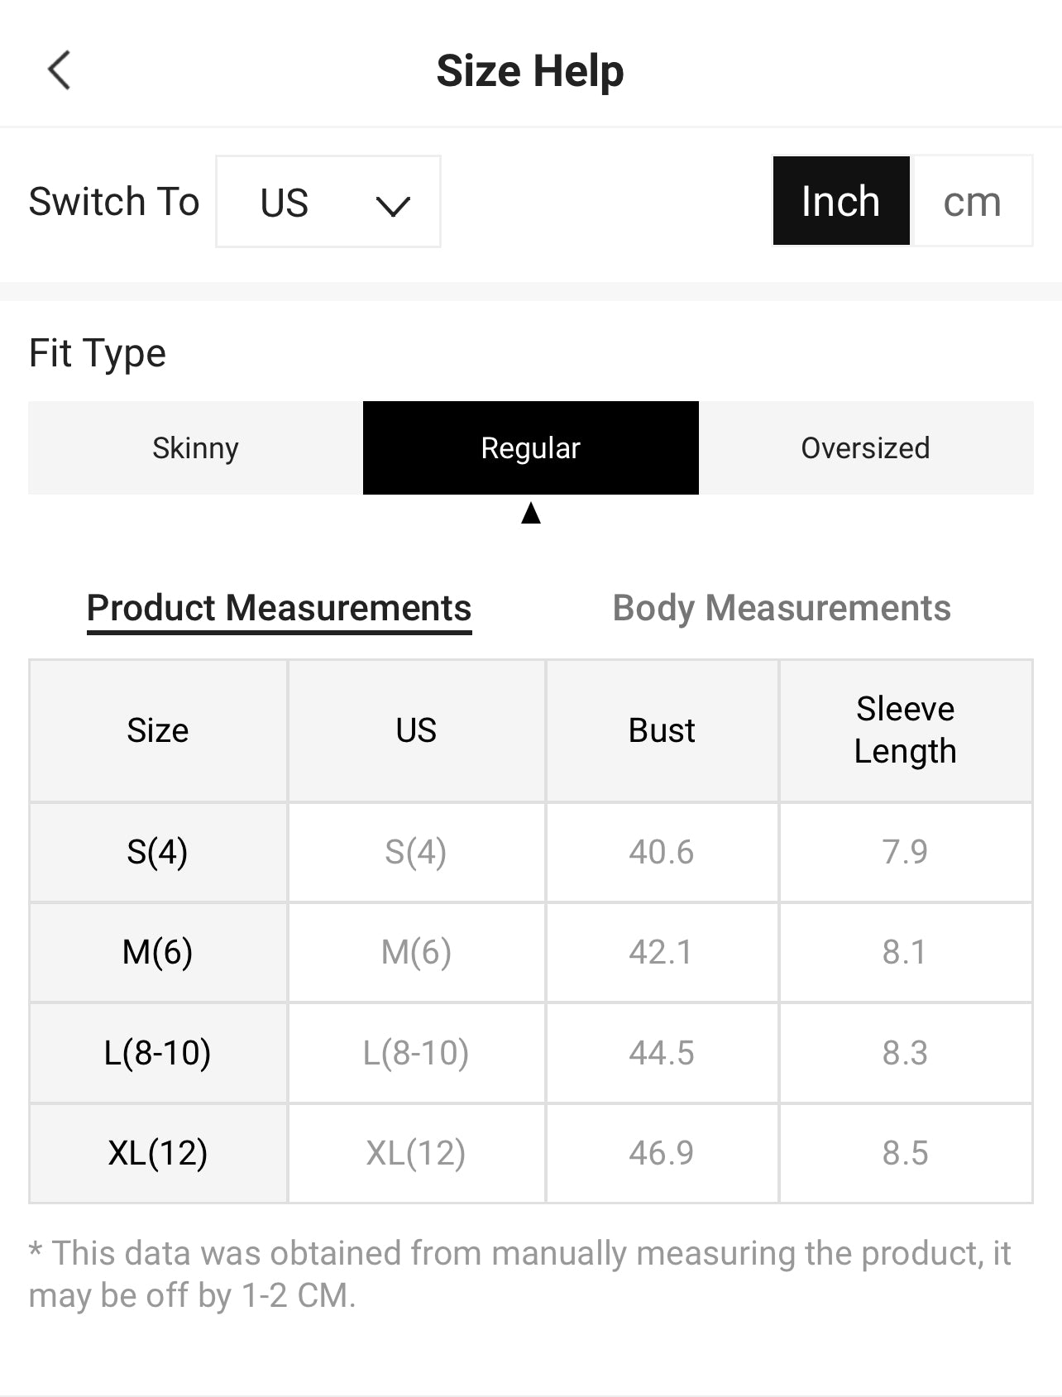Select the Oversized fit type
The height and width of the screenshot is (1397, 1062).
[865, 448]
